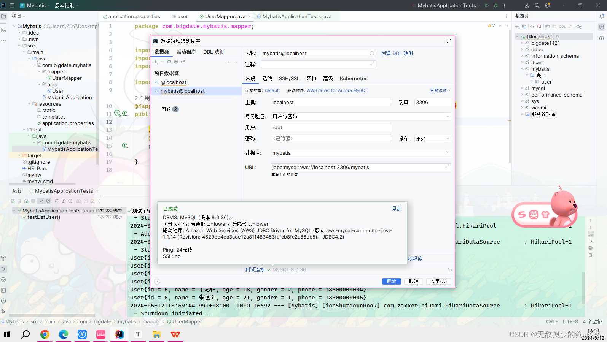
Task: Open authentication type dropdown 用户与密码
Action: coord(361,116)
